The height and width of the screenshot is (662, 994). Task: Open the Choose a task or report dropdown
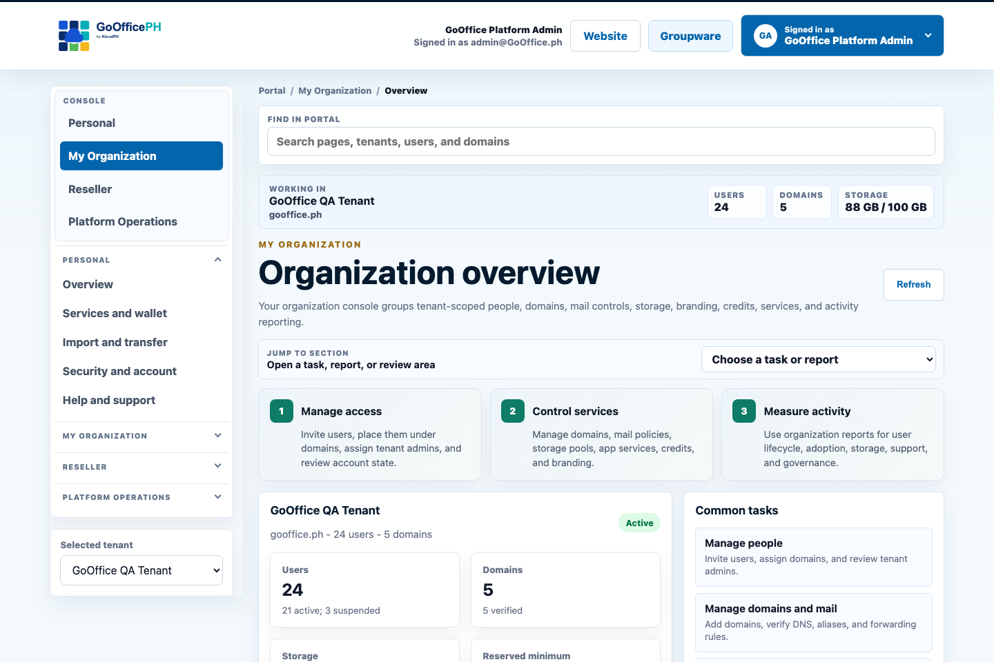(819, 359)
